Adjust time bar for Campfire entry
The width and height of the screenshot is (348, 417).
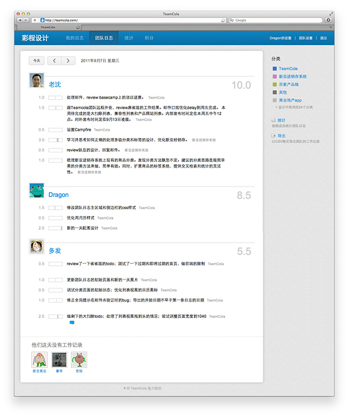pos(55,130)
